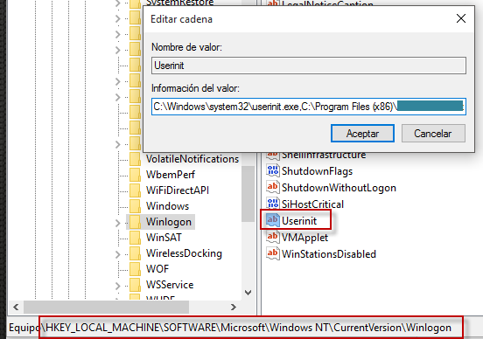The width and height of the screenshot is (483, 339).
Task: Click the WinSAT folder icon
Action: pos(135,238)
